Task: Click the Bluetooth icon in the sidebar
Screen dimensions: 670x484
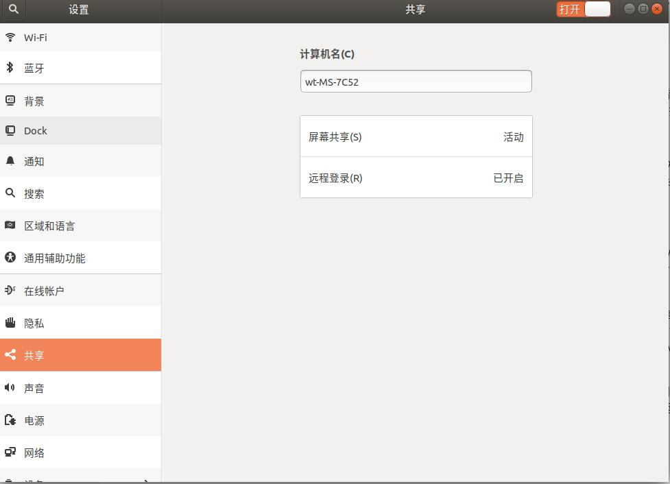Action: 10,67
